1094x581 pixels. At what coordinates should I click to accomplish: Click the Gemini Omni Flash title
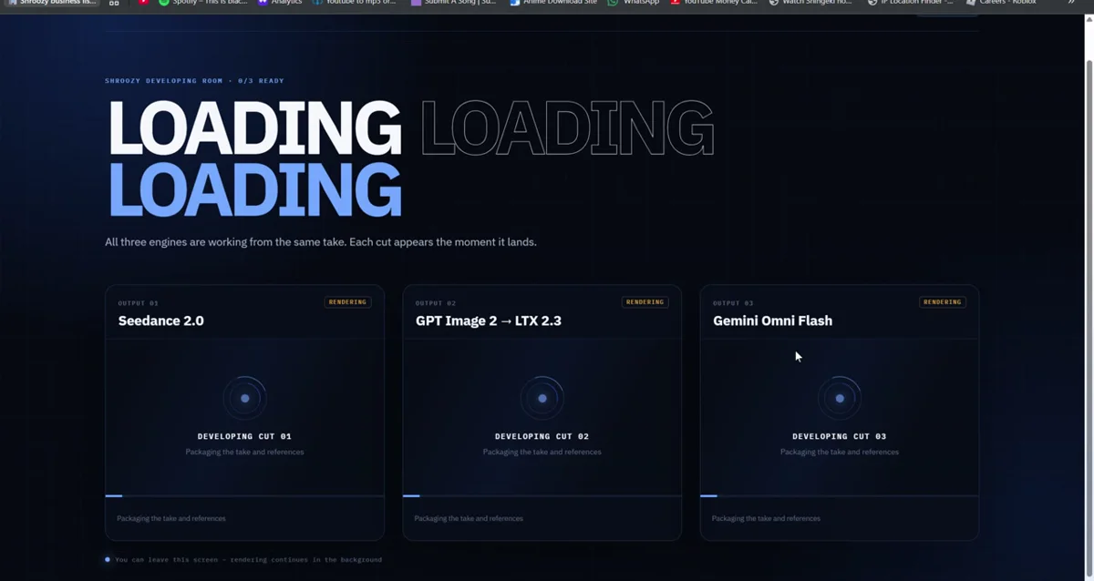tap(772, 321)
